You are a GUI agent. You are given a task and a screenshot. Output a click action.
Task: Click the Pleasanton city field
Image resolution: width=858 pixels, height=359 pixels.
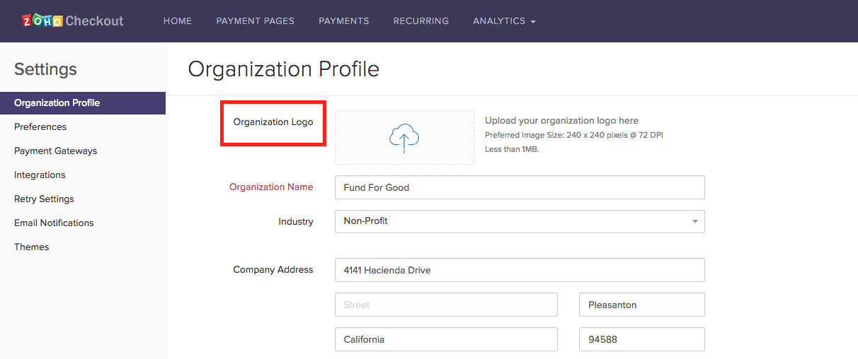pyautogui.click(x=641, y=305)
